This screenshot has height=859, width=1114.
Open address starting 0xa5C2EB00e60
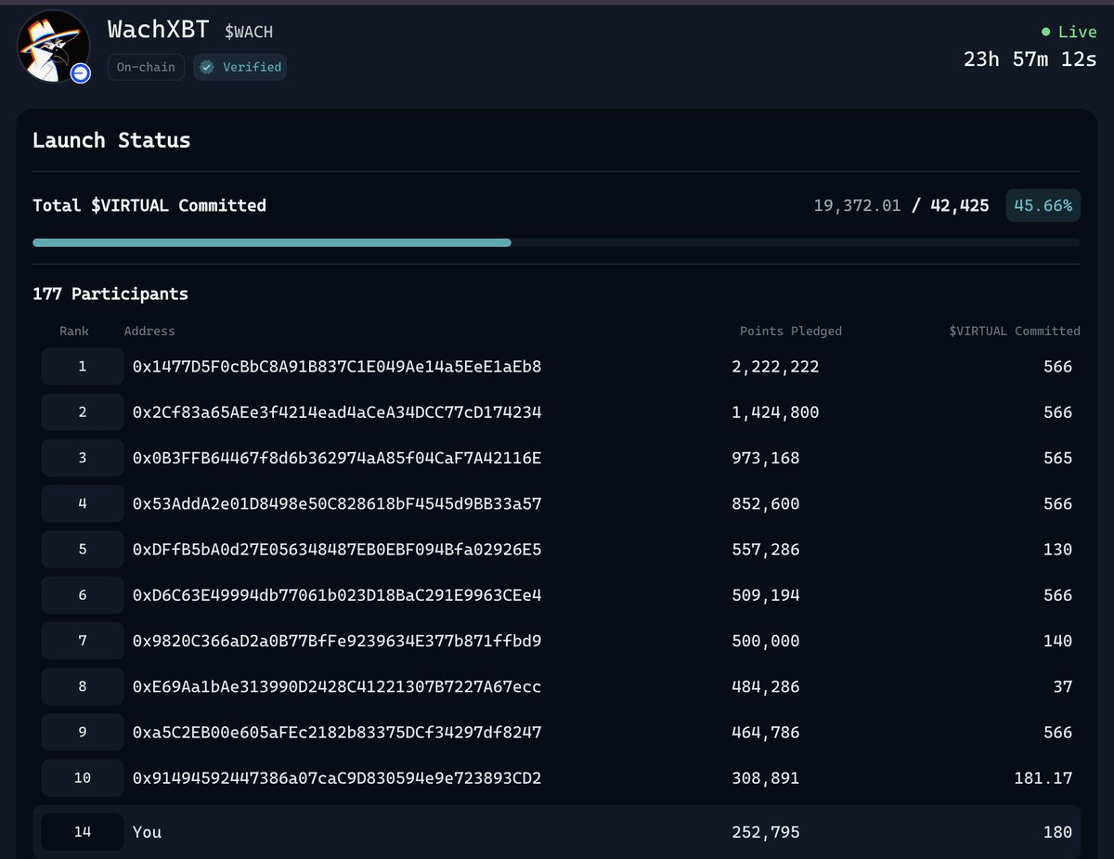point(337,733)
